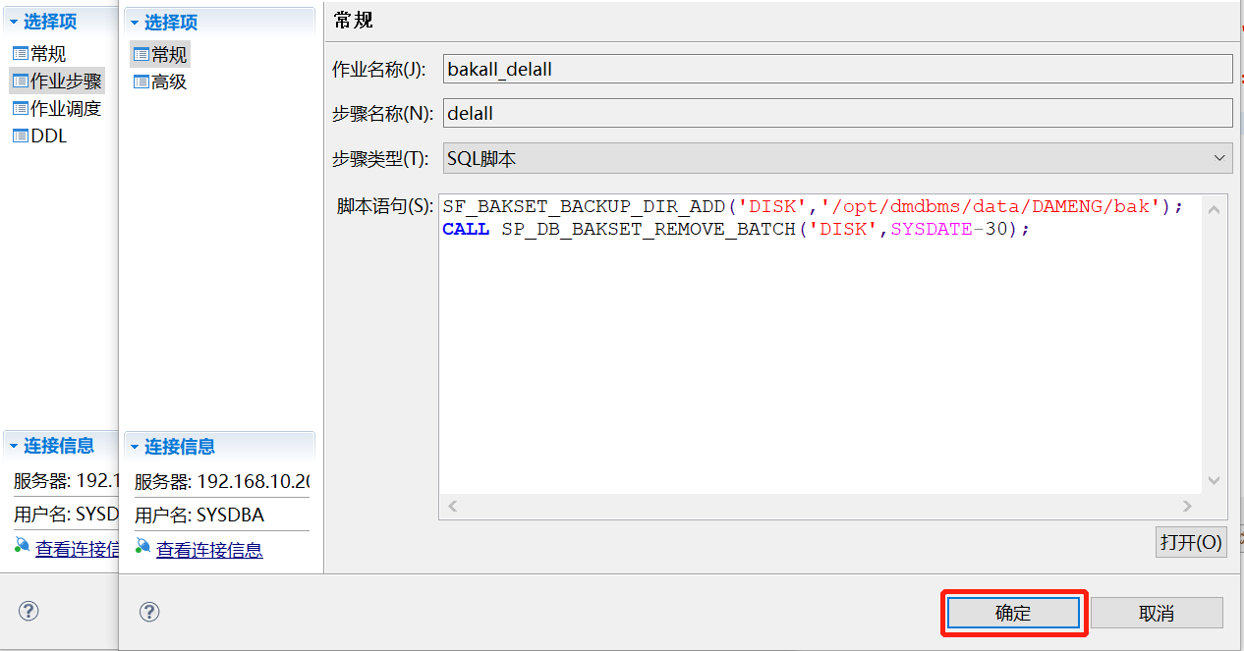The width and height of the screenshot is (1244, 651).
Task: Click script editor scroll left arrow
Action: [x=453, y=506]
